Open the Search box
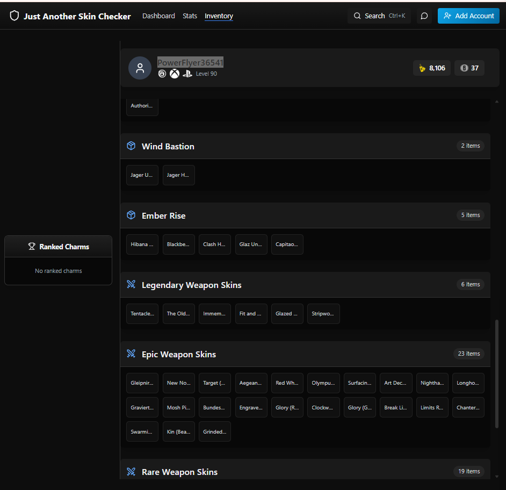Image resolution: width=506 pixels, height=490 pixels. [379, 16]
